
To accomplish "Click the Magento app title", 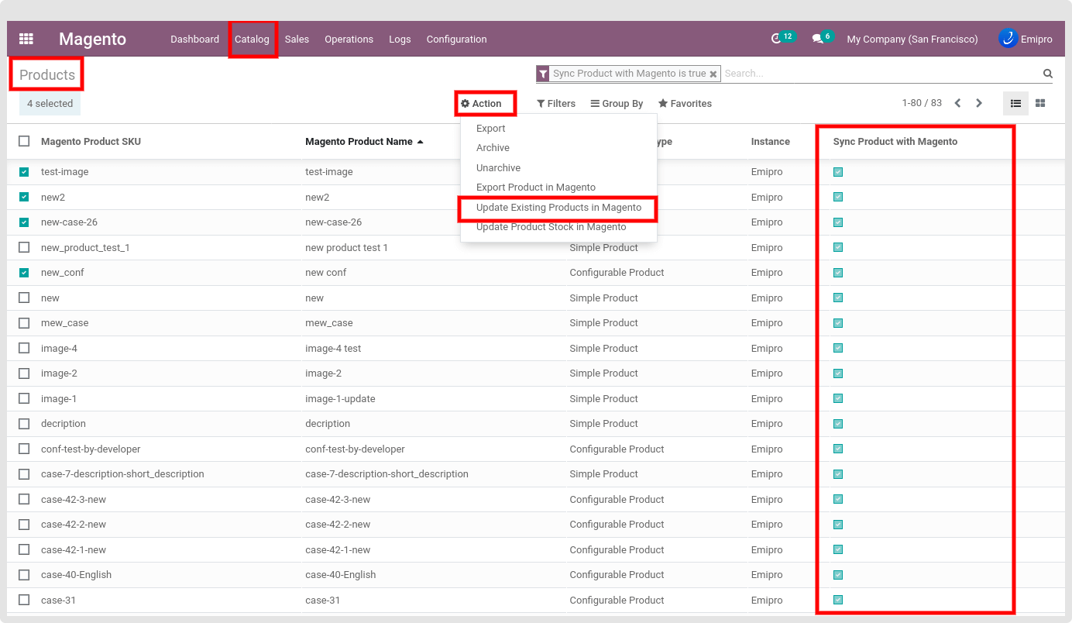I will [x=92, y=39].
